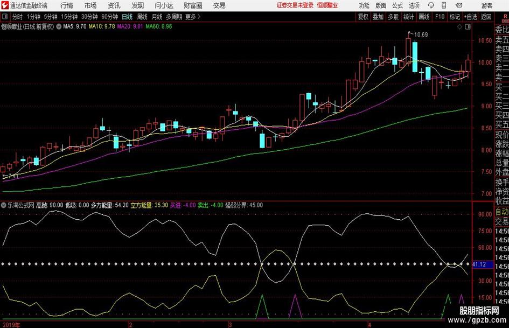Click the 多方能量: 54.20 indicator value
Image resolution: width=509 pixels, height=328 pixels.
click(109, 205)
